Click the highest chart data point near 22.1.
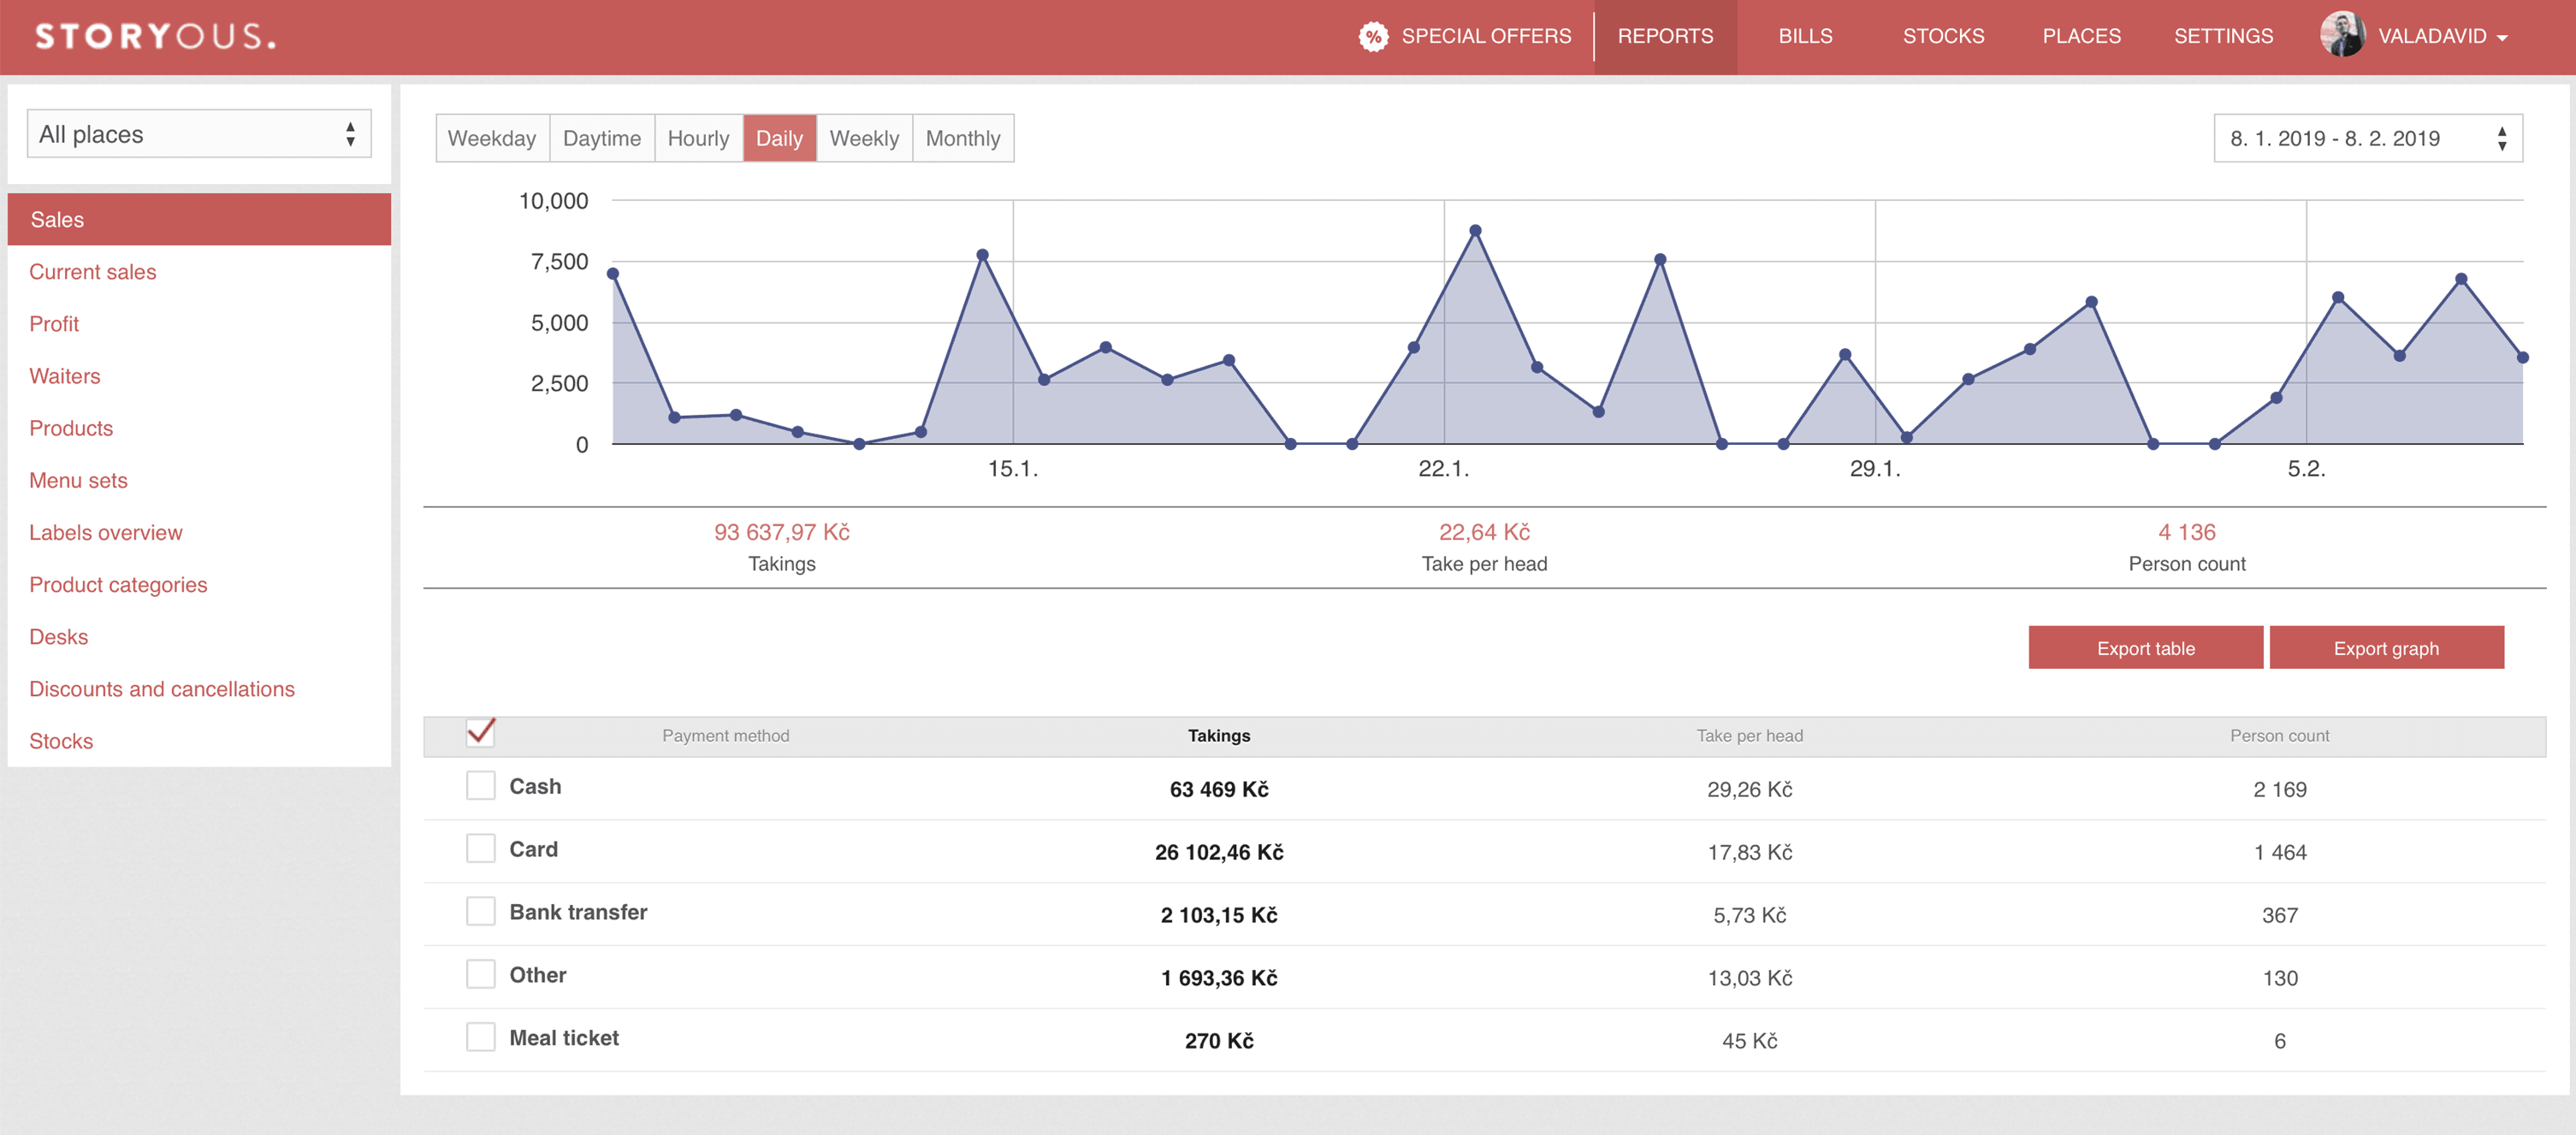Screen dimensions: 2576x1135 click(x=1474, y=231)
